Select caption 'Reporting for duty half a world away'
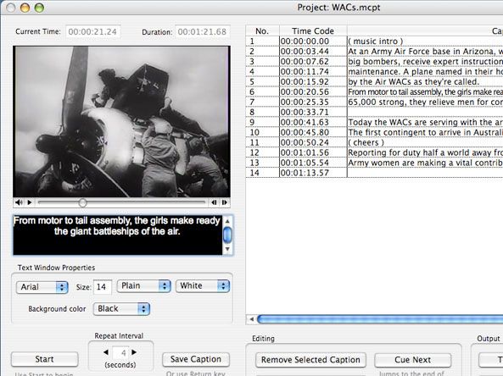 [425, 152]
